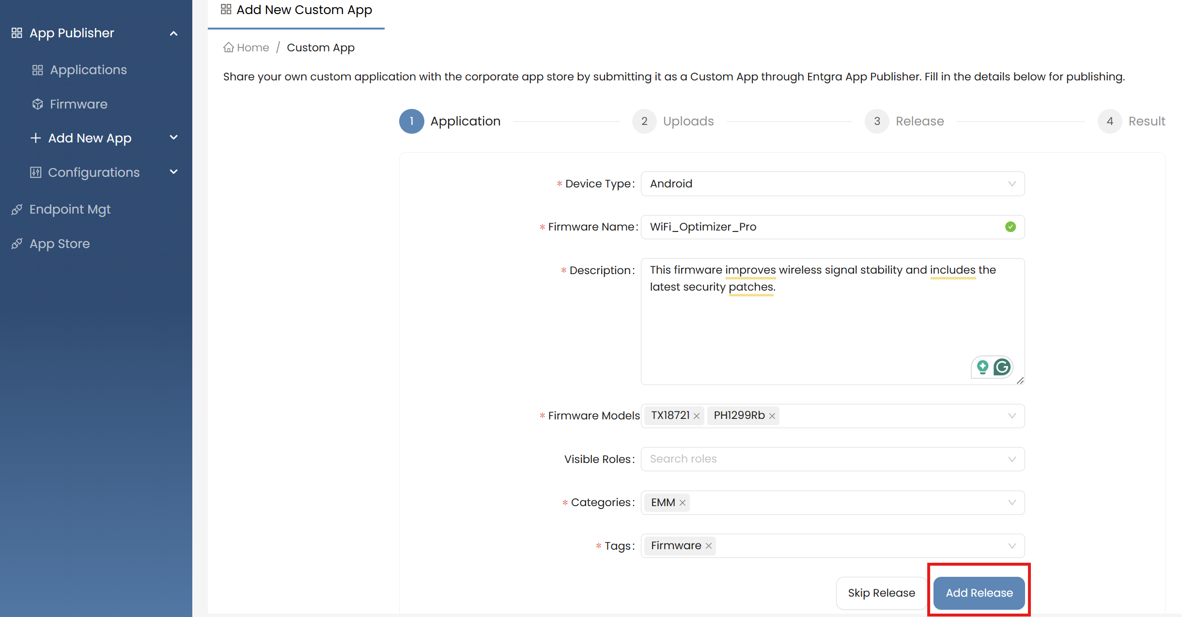Click the Firmware cube icon in sidebar

click(x=38, y=104)
